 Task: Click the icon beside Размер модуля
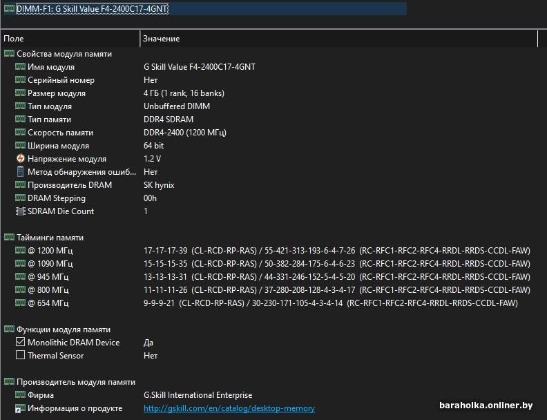click(x=20, y=93)
